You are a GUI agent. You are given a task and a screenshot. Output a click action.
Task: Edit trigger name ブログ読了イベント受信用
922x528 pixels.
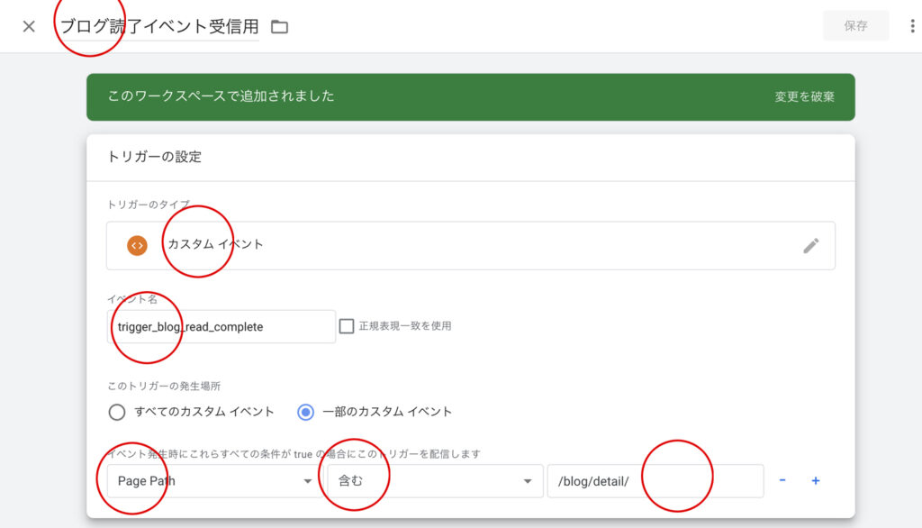(160, 26)
